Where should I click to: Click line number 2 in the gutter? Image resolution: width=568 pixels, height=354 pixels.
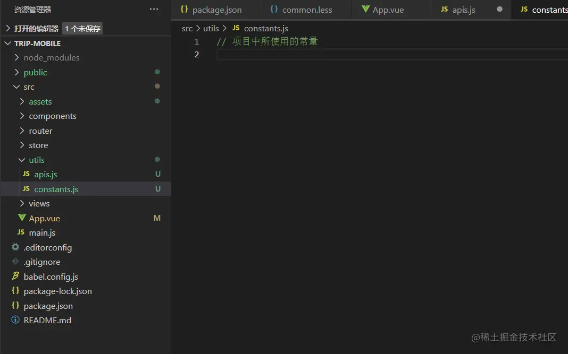[x=197, y=54]
